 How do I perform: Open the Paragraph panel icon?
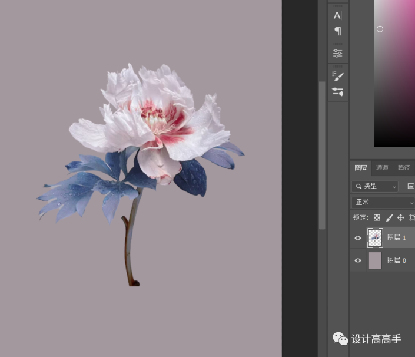(x=338, y=31)
